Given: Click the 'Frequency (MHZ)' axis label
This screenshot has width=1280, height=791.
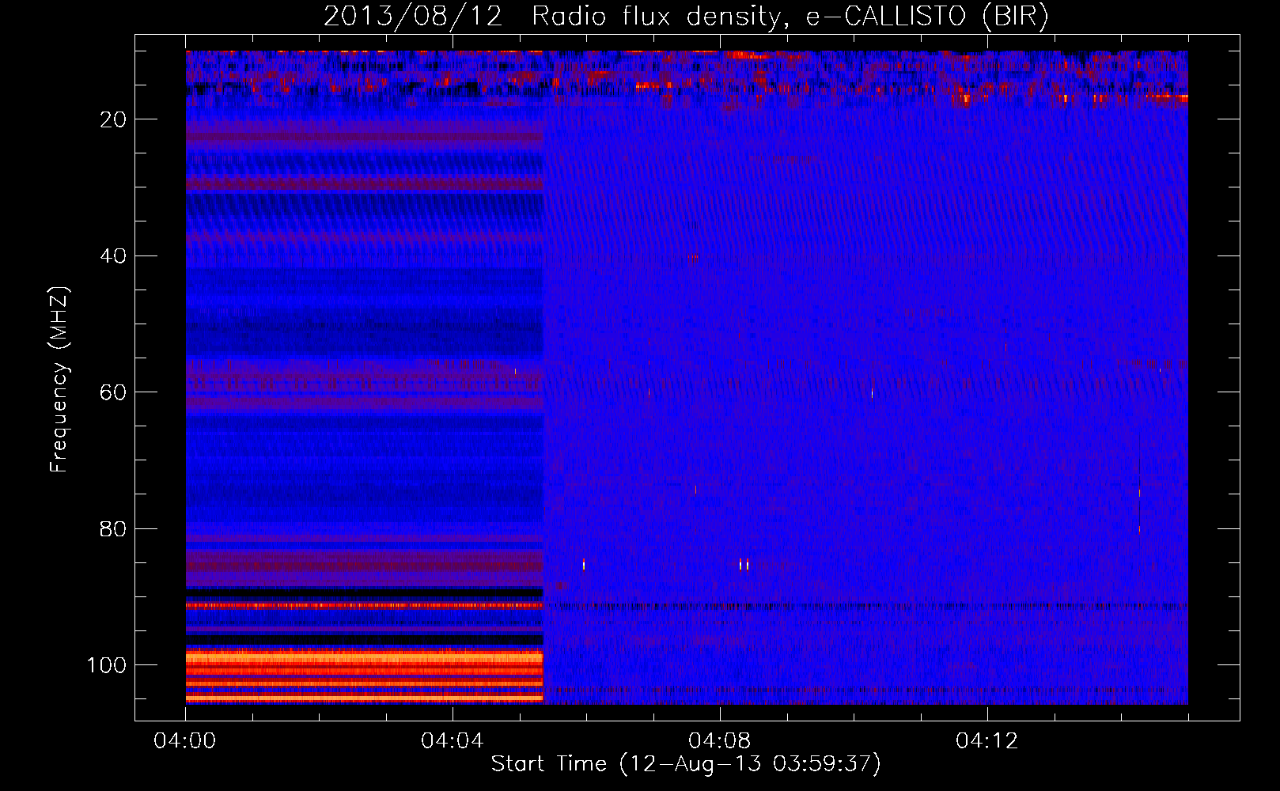Looking at the screenshot, I should (x=59, y=380).
